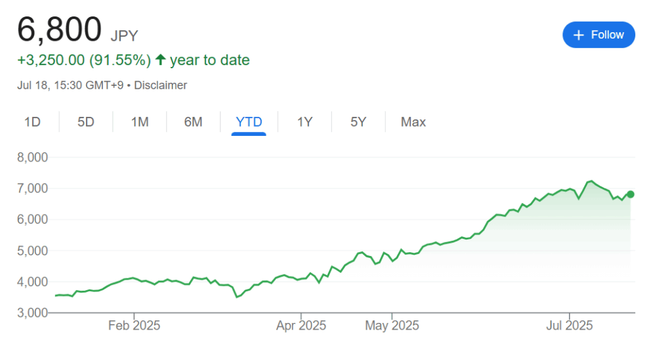Click the green up arrow icon
672x340 pixels.
point(160,60)
